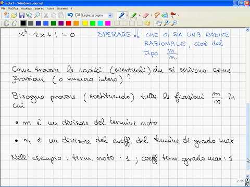Click the 2/2 page indicator
The width and height of the screenshot is (250, 187).
click(240, 181)
